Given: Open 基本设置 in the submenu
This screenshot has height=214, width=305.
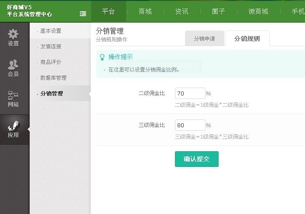Looking at the screenshot, I should (x=51, y=31).
